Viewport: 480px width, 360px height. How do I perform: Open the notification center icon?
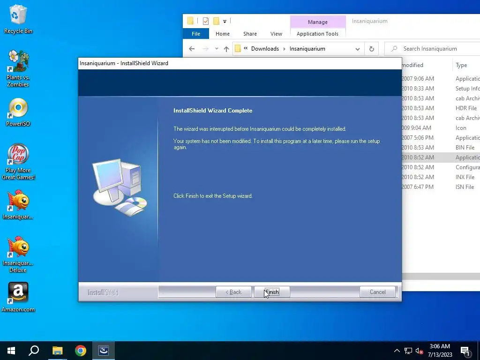click(465, 352)
